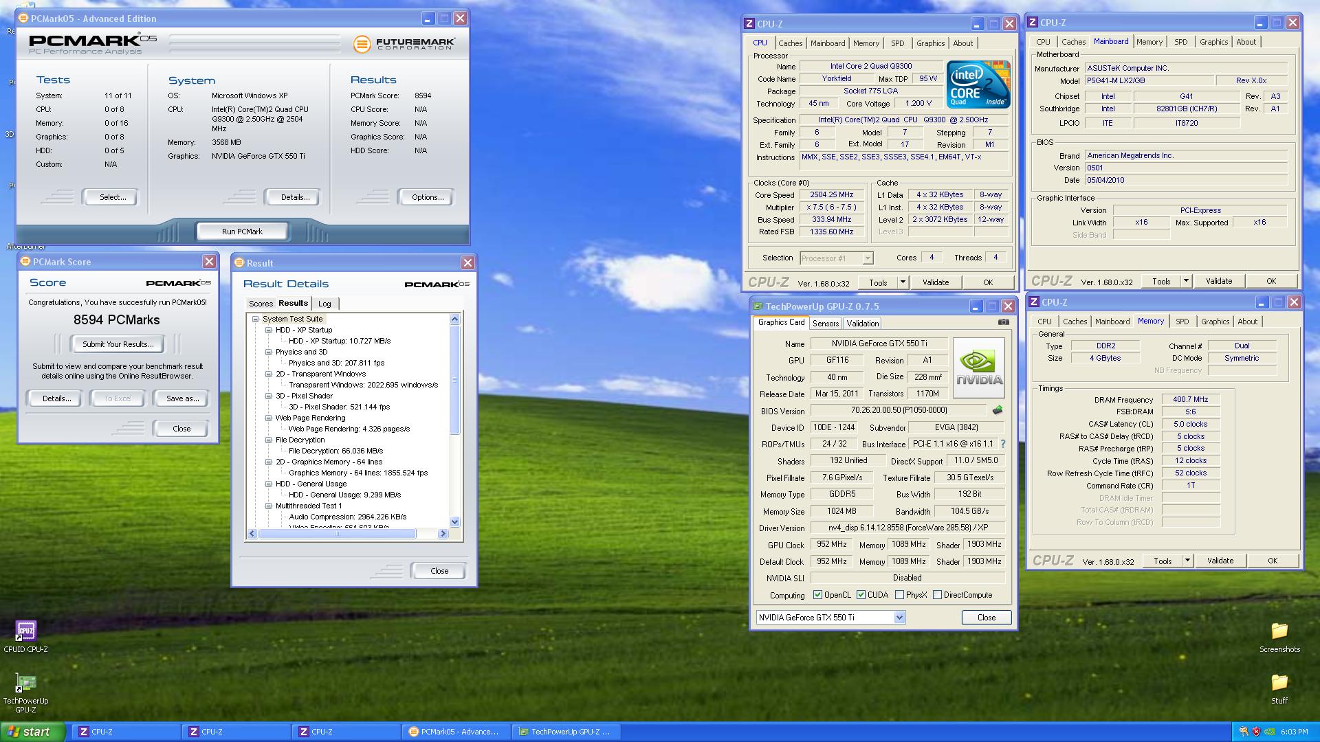
Task: Collapse the Web Page Rendering tree node
Action: 269,418
